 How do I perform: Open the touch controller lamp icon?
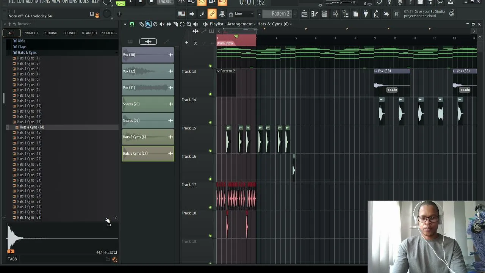(x=376, y=14)
